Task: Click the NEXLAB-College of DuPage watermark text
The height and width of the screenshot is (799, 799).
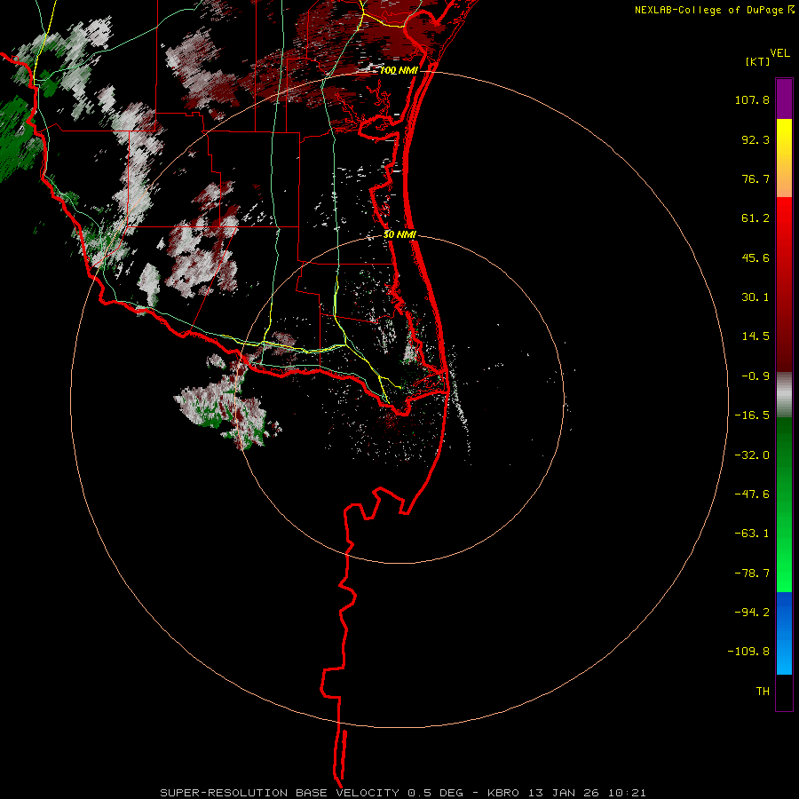Action: [708, 10]
